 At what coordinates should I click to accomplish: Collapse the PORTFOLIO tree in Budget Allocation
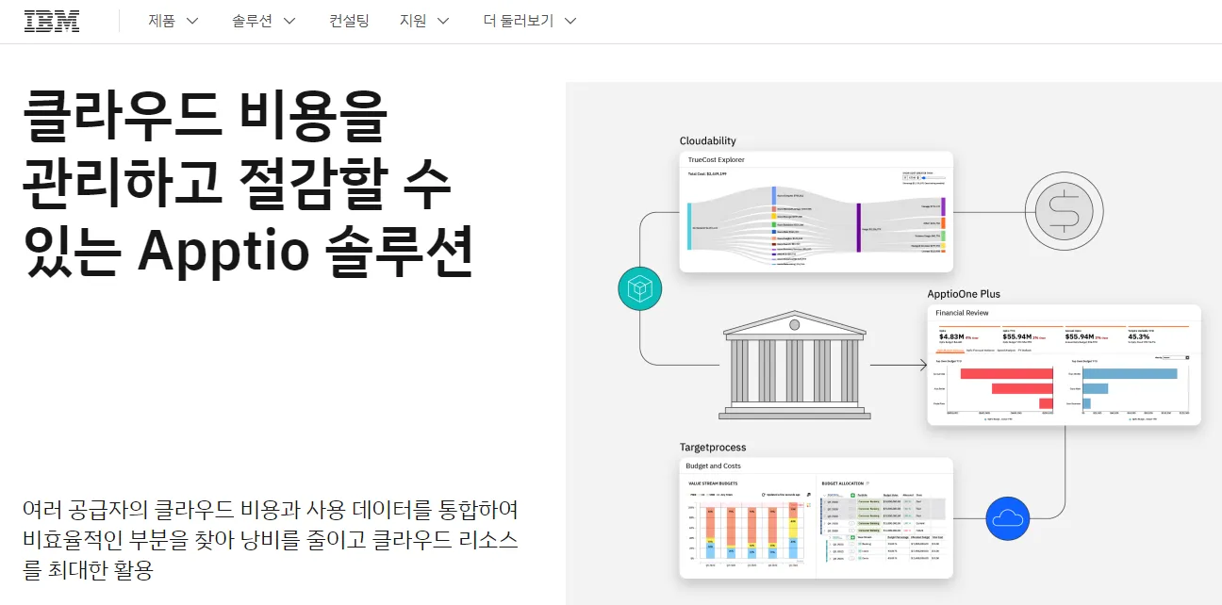[825, 496]
